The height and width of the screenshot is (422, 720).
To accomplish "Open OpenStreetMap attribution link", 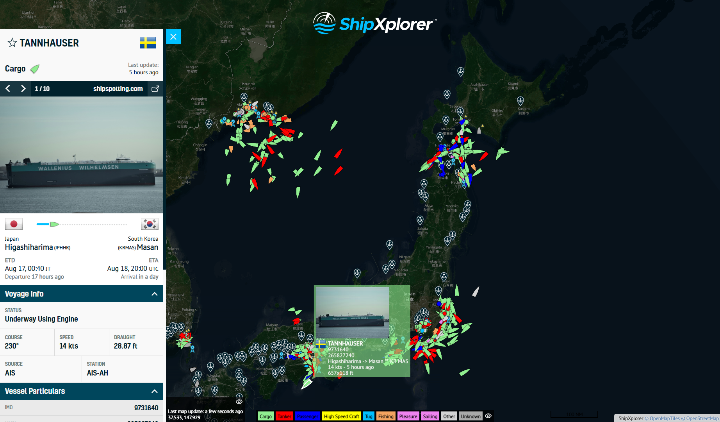I will pyautogui.click(x=700, y=418).
